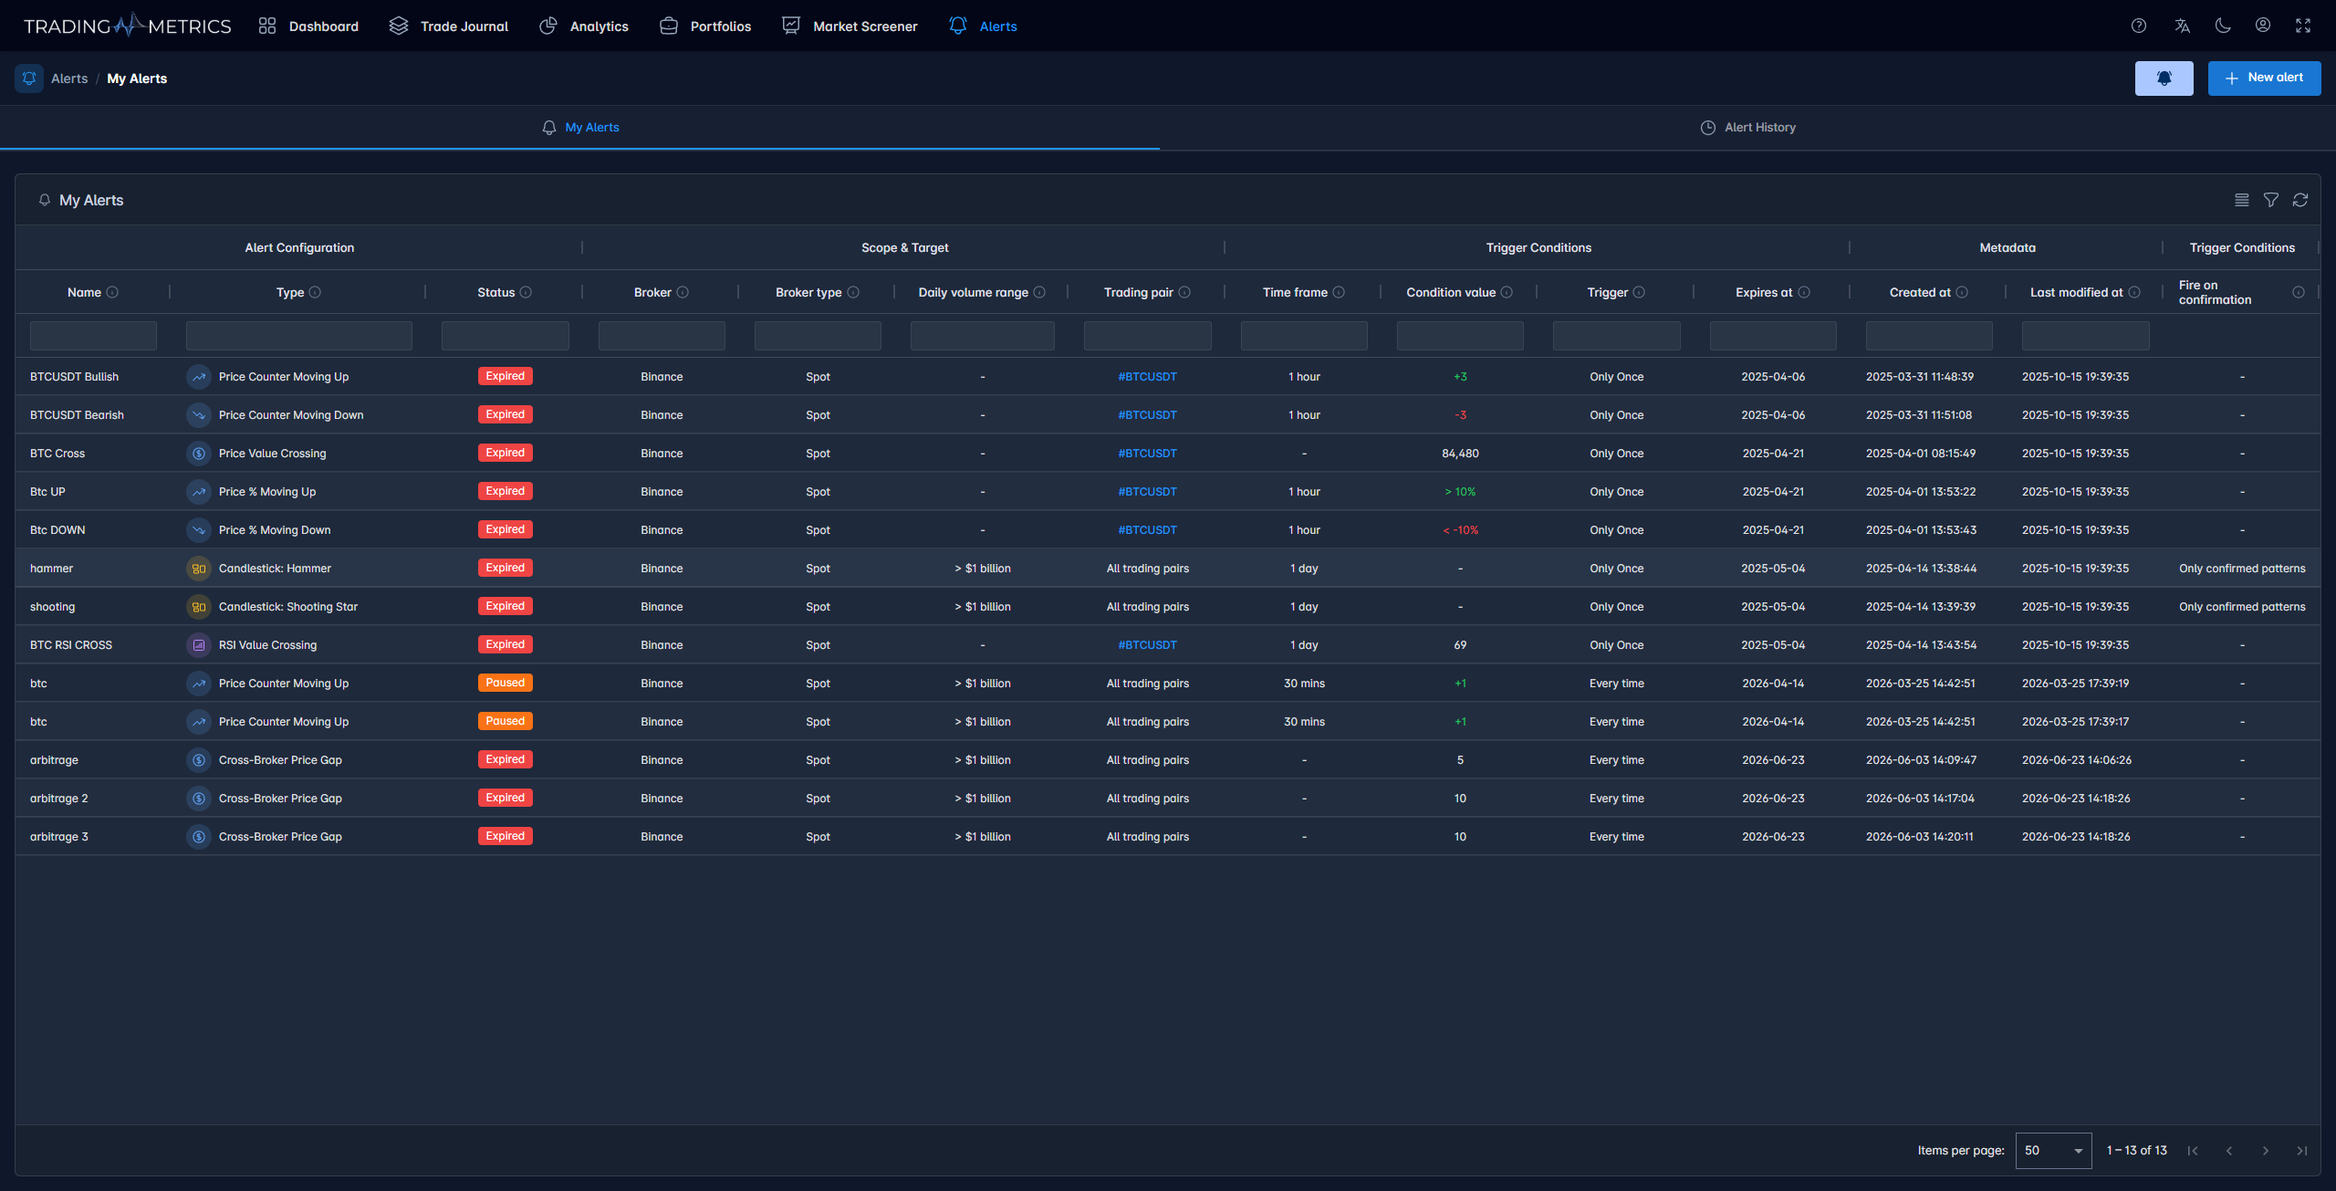Go to last page pagination button

(x=2302, y=1150)
